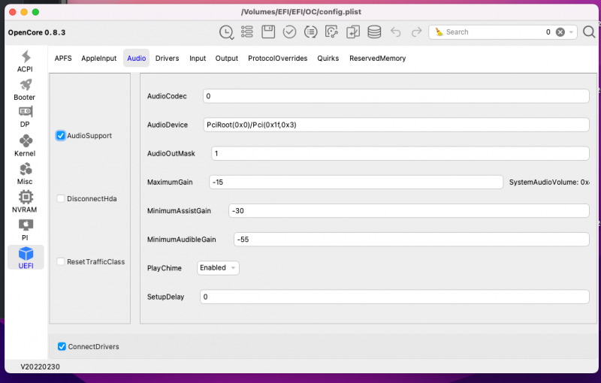This screenshot has width=601, height=383.
Task: Click the AudioDevice path field
Action: [396, 125]
